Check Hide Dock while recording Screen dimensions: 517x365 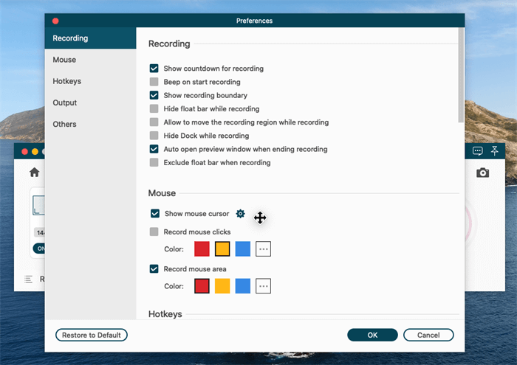click(154, 136)
